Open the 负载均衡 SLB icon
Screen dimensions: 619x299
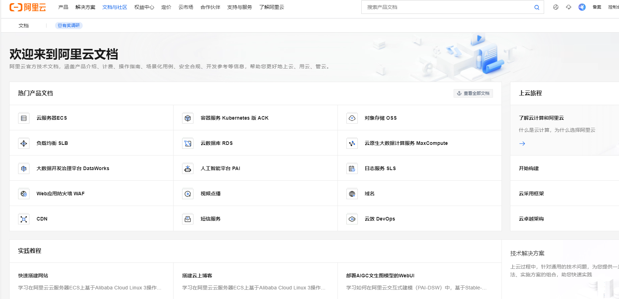[x=24, y=143]
